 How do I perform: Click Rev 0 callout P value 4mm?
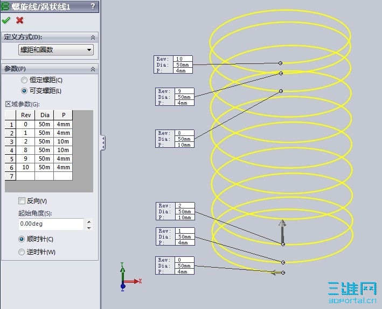[x=184, y=271]
